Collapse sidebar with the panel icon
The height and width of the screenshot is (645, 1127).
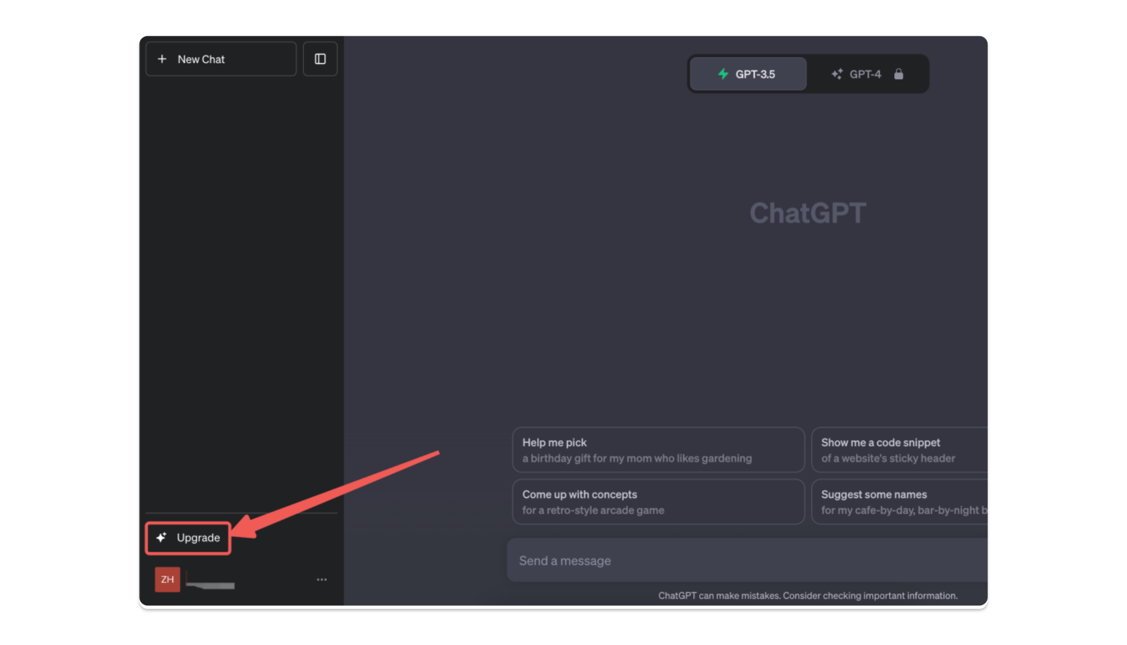[320, 59]
